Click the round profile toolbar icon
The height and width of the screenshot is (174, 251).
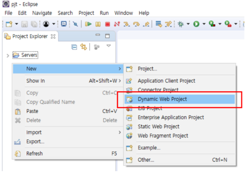click(46, 24)
